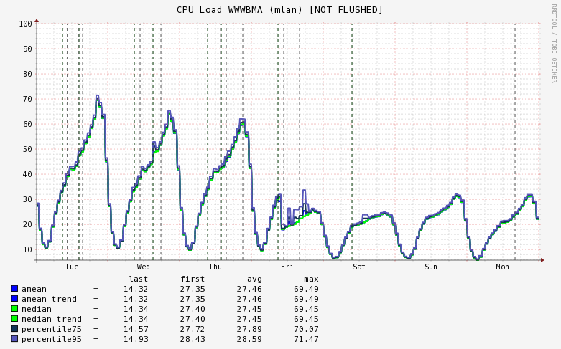Click the y-axis value 100

[25, 24]
